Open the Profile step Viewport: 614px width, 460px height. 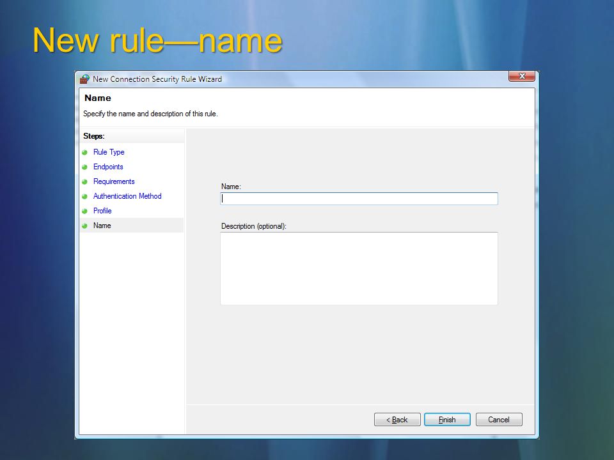102,211
